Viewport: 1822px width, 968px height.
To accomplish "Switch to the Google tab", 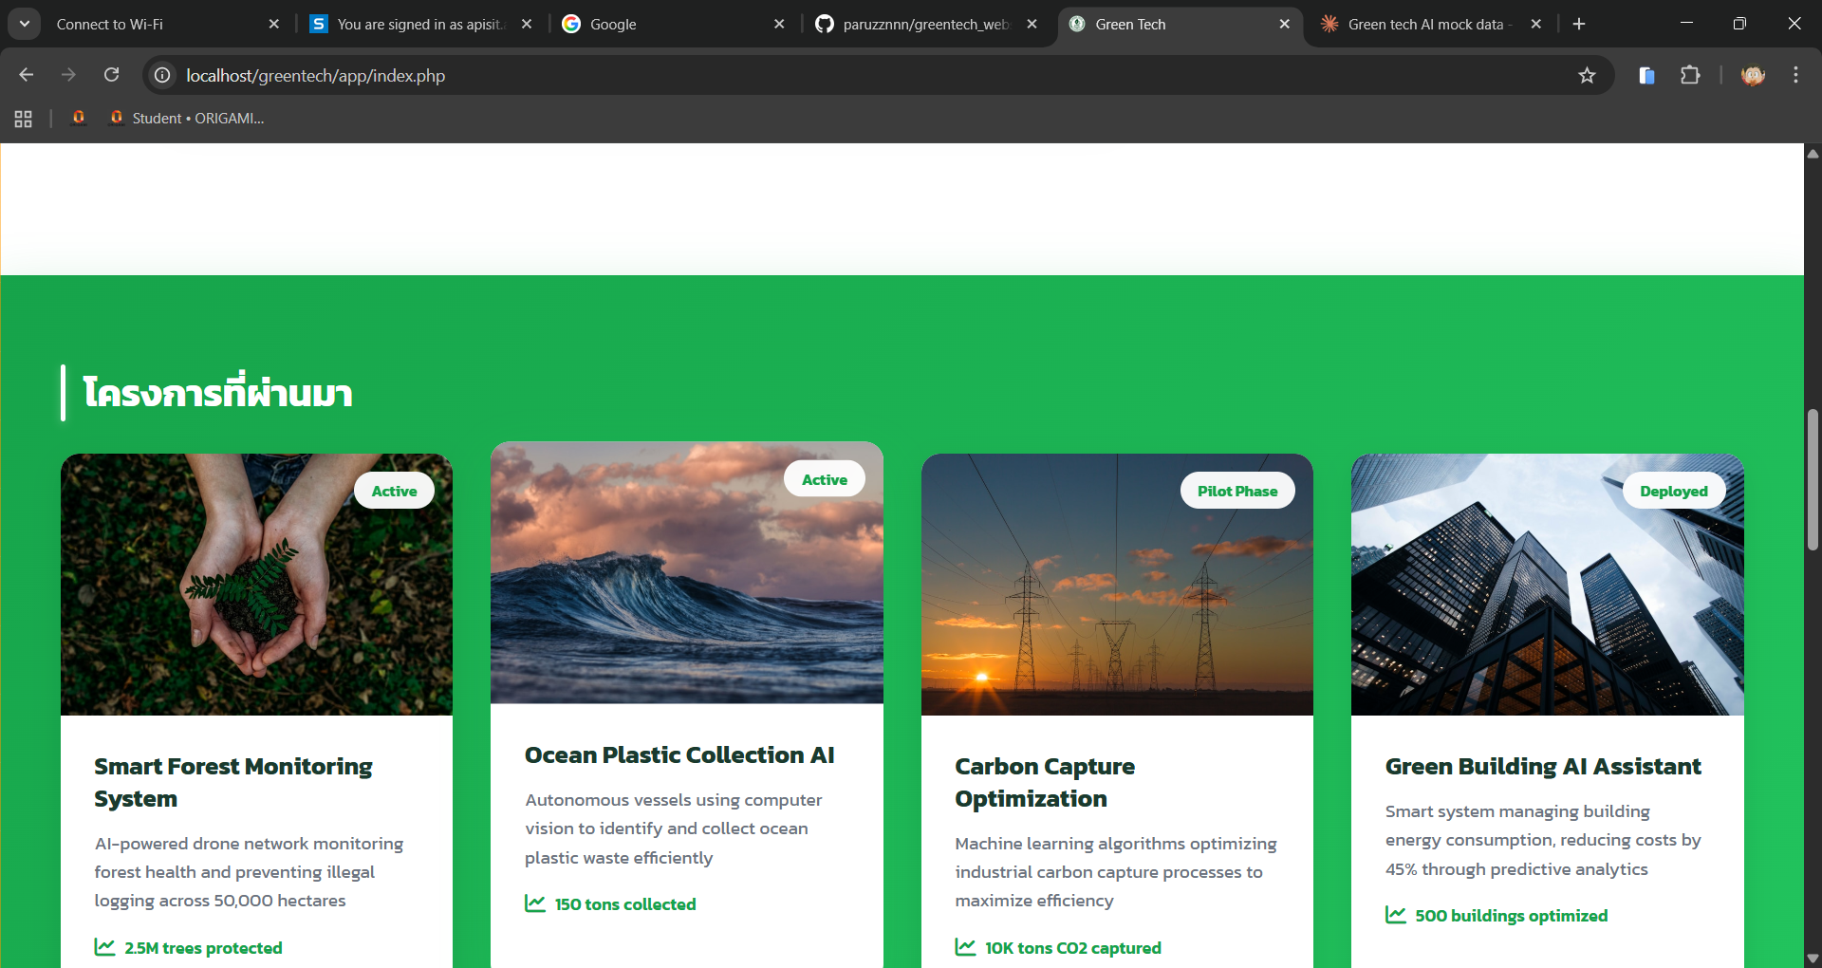I will click(664, 24).
